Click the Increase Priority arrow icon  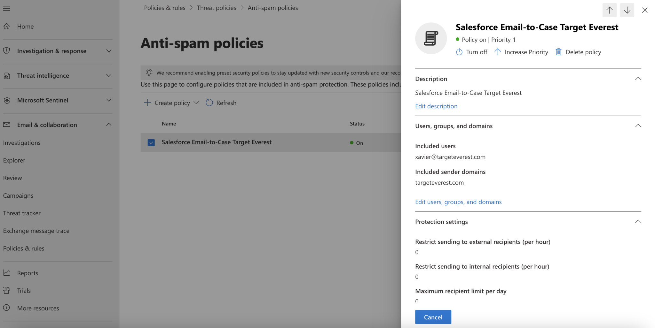498,52
